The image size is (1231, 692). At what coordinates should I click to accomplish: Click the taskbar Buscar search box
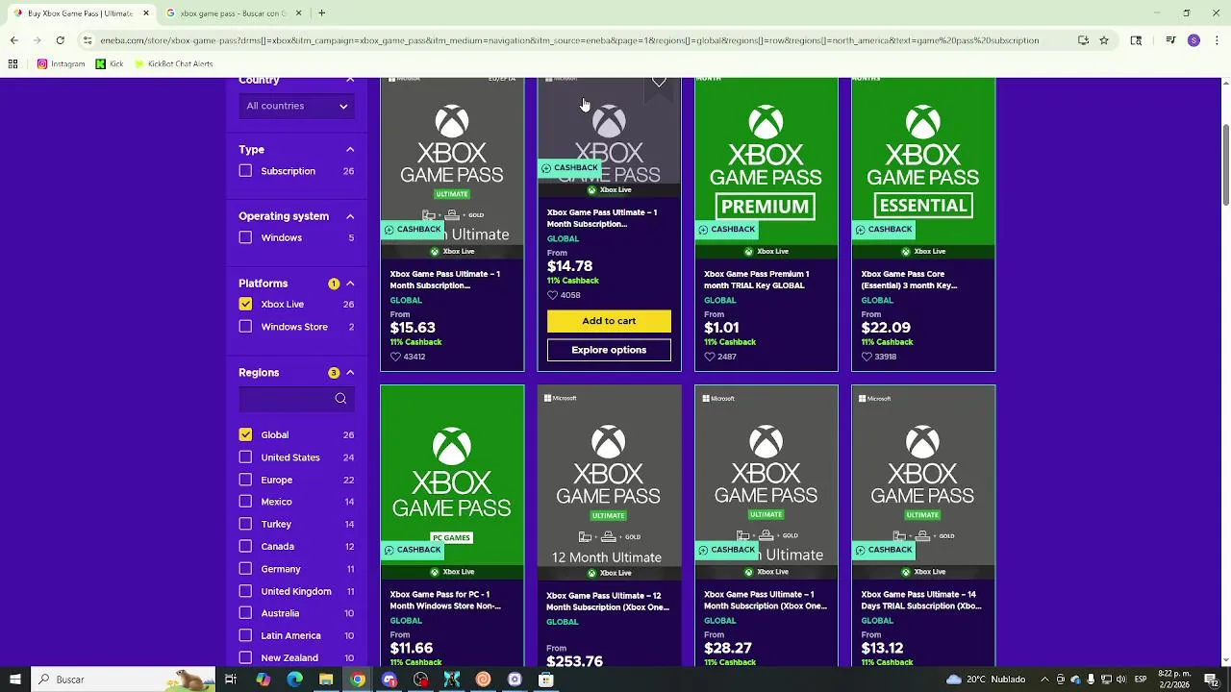coord(125,680)
